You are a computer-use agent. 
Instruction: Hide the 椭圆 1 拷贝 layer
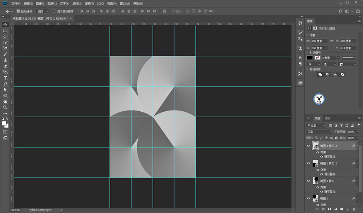pyautogui.click(x=308, y=181)
